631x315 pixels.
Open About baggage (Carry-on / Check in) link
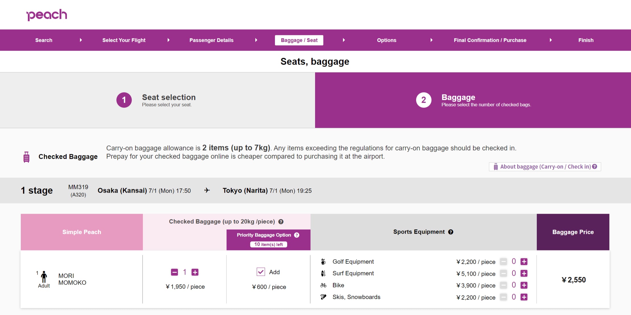545,167
